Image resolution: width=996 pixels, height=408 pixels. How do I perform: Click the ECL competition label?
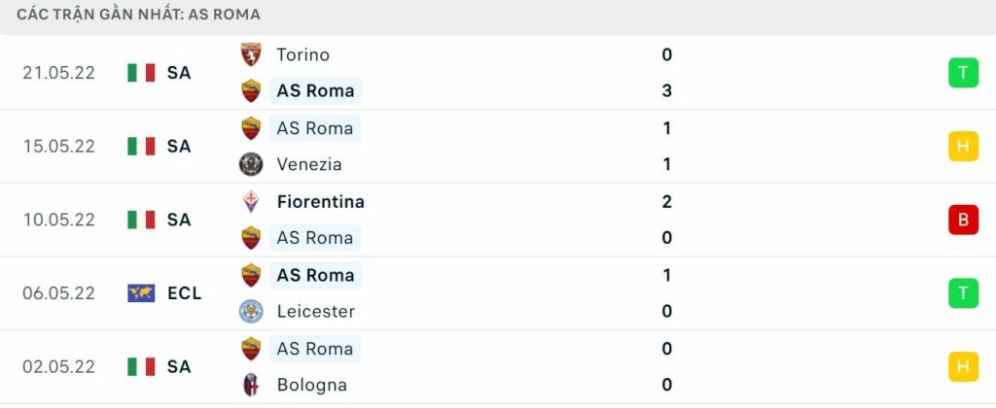tap(184, 293)
